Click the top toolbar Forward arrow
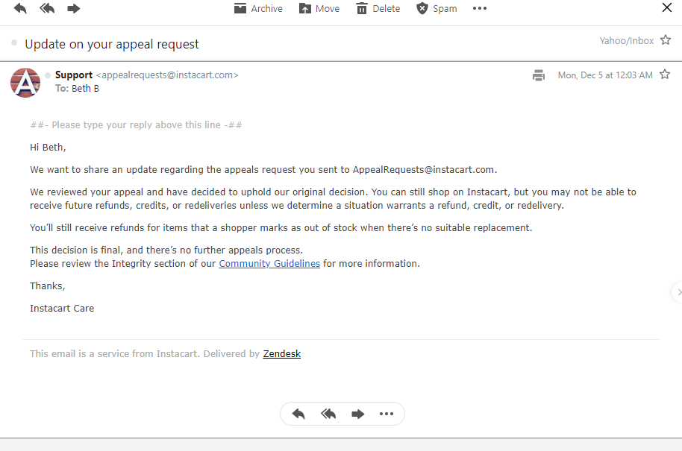 (x=74, y=8)
